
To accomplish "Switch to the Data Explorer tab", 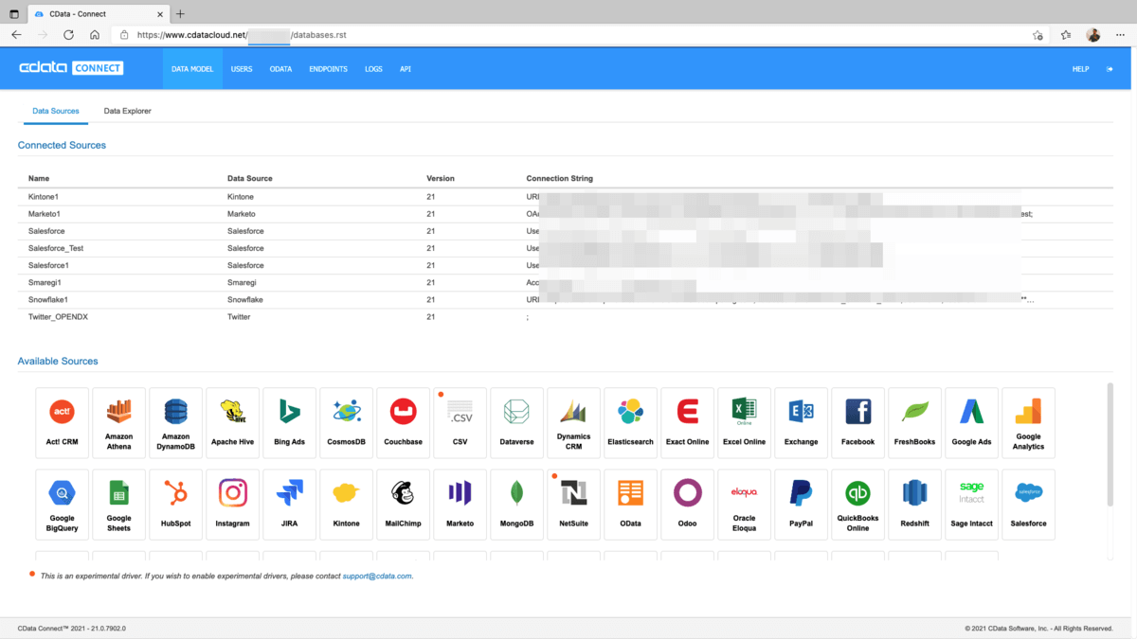I will 127,111.
